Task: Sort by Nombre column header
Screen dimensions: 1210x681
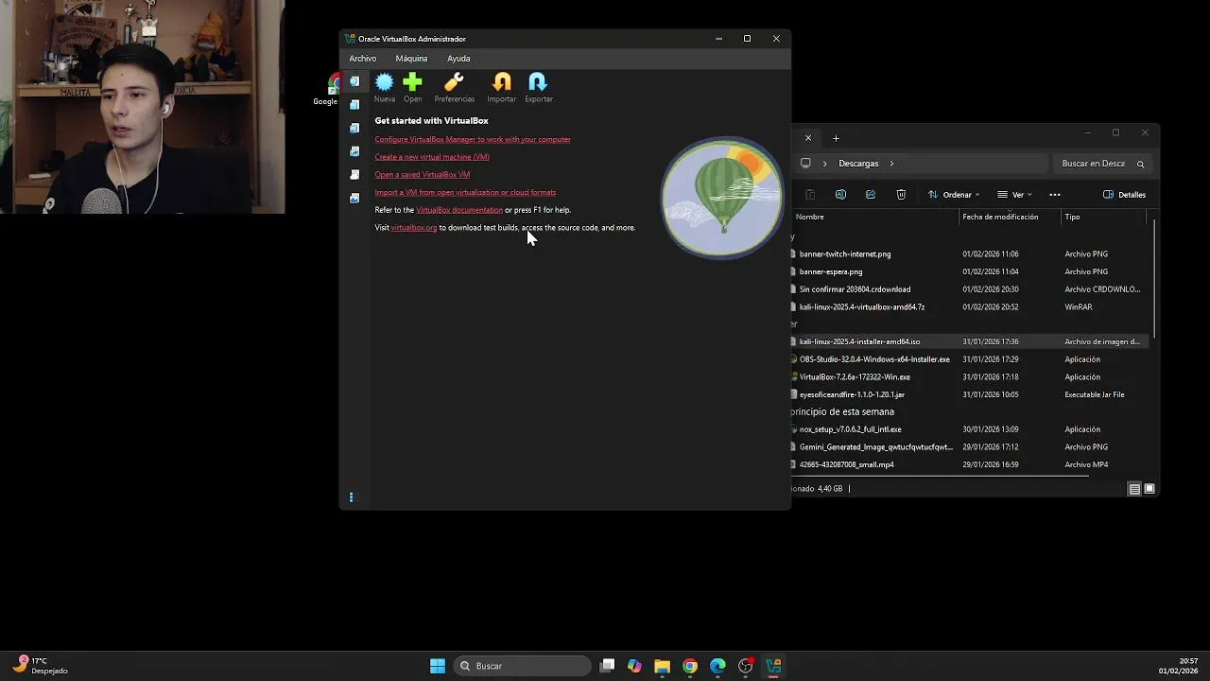Action: [x=810, y=218]
